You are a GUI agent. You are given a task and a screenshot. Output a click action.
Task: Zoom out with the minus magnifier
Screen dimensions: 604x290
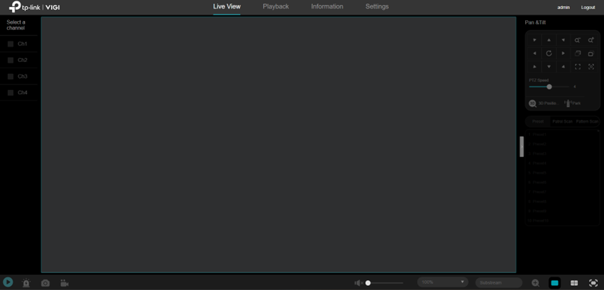click(x=577, y=40)
